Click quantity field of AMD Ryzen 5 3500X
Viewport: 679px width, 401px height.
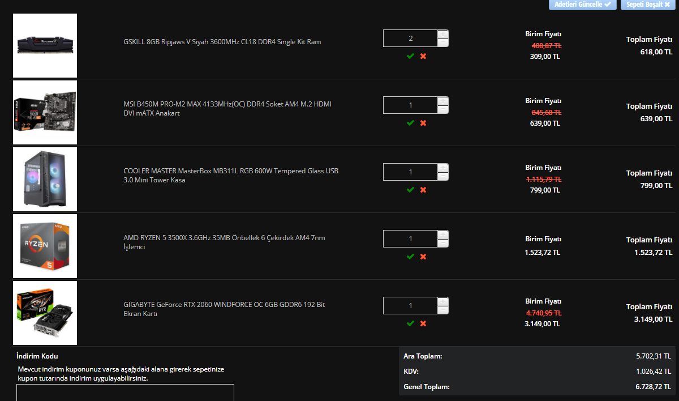coord(410,239)
